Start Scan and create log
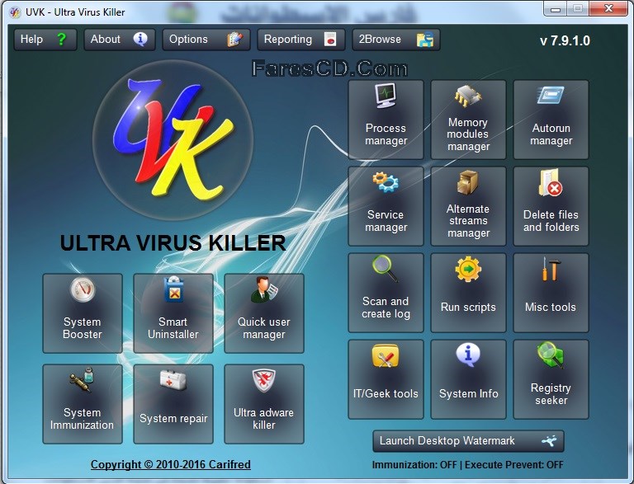 tap(386, 293)
